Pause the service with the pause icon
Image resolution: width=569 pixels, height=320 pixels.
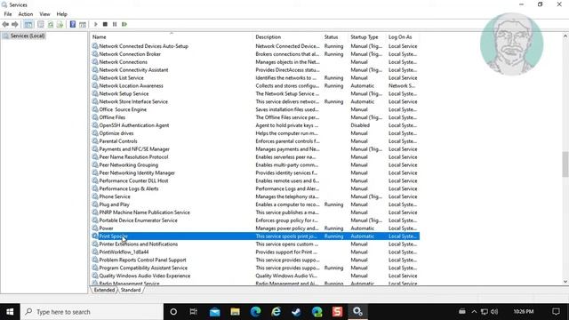tap(115, 24)
